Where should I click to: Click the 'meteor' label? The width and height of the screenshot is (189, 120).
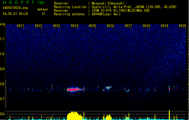[43, 9]
